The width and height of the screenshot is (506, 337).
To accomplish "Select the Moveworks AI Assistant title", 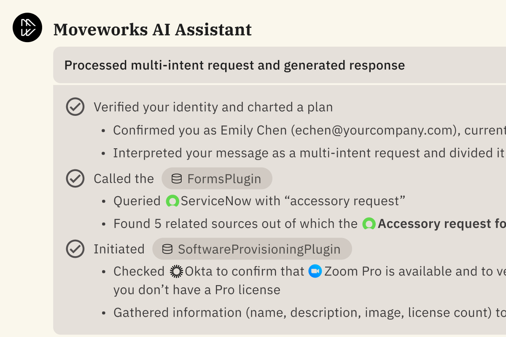I will [152, 29].
